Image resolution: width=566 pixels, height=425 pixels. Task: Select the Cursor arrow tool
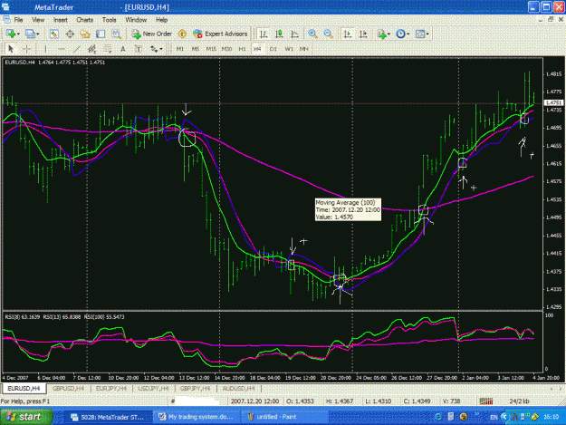[11, 49]
